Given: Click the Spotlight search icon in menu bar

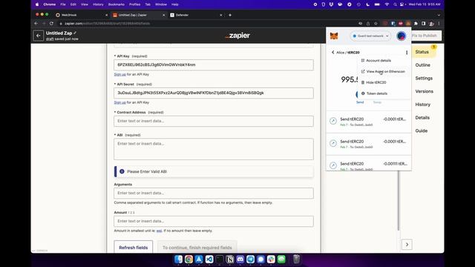Looking at the screenshot, I should pyautogui.click(x=395, y=4).
